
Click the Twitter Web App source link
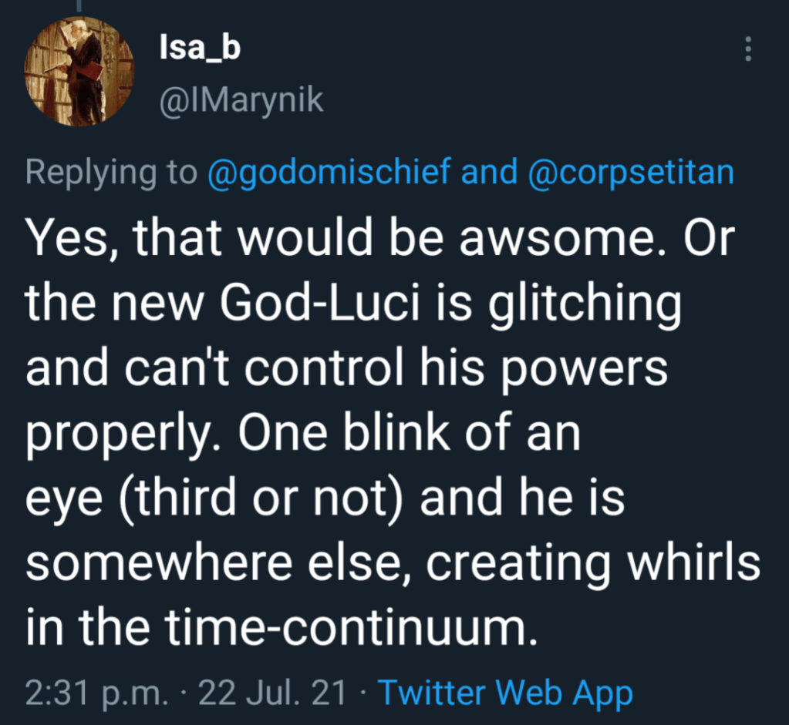tap(505, 693)
